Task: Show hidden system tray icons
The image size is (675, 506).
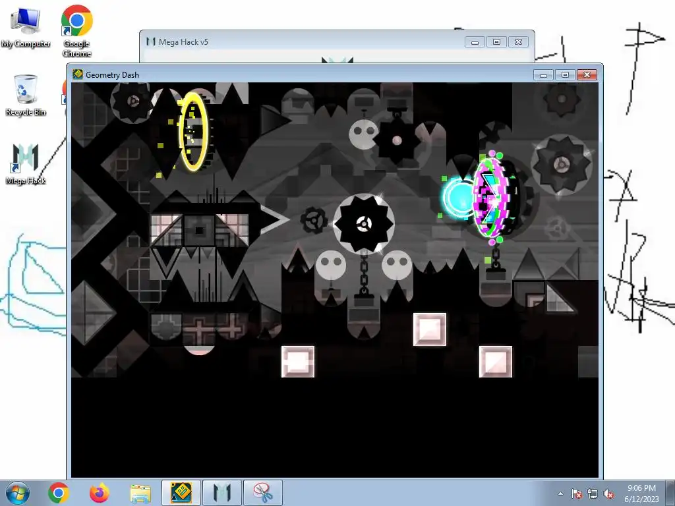Action: coord(560,493)
